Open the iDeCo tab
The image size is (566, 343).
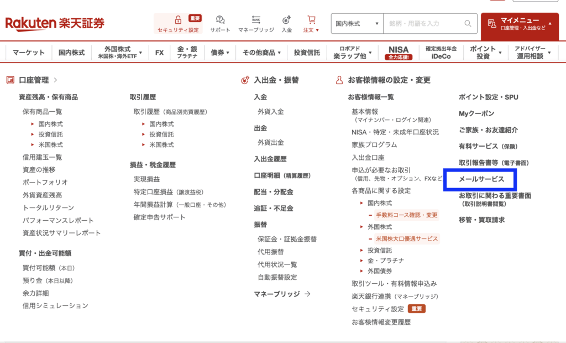(x=441, y=53)
